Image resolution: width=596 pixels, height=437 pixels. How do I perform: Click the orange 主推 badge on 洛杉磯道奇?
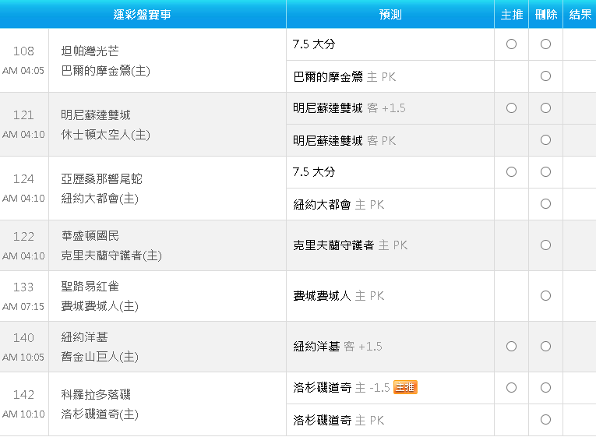[x=405, y=387]
